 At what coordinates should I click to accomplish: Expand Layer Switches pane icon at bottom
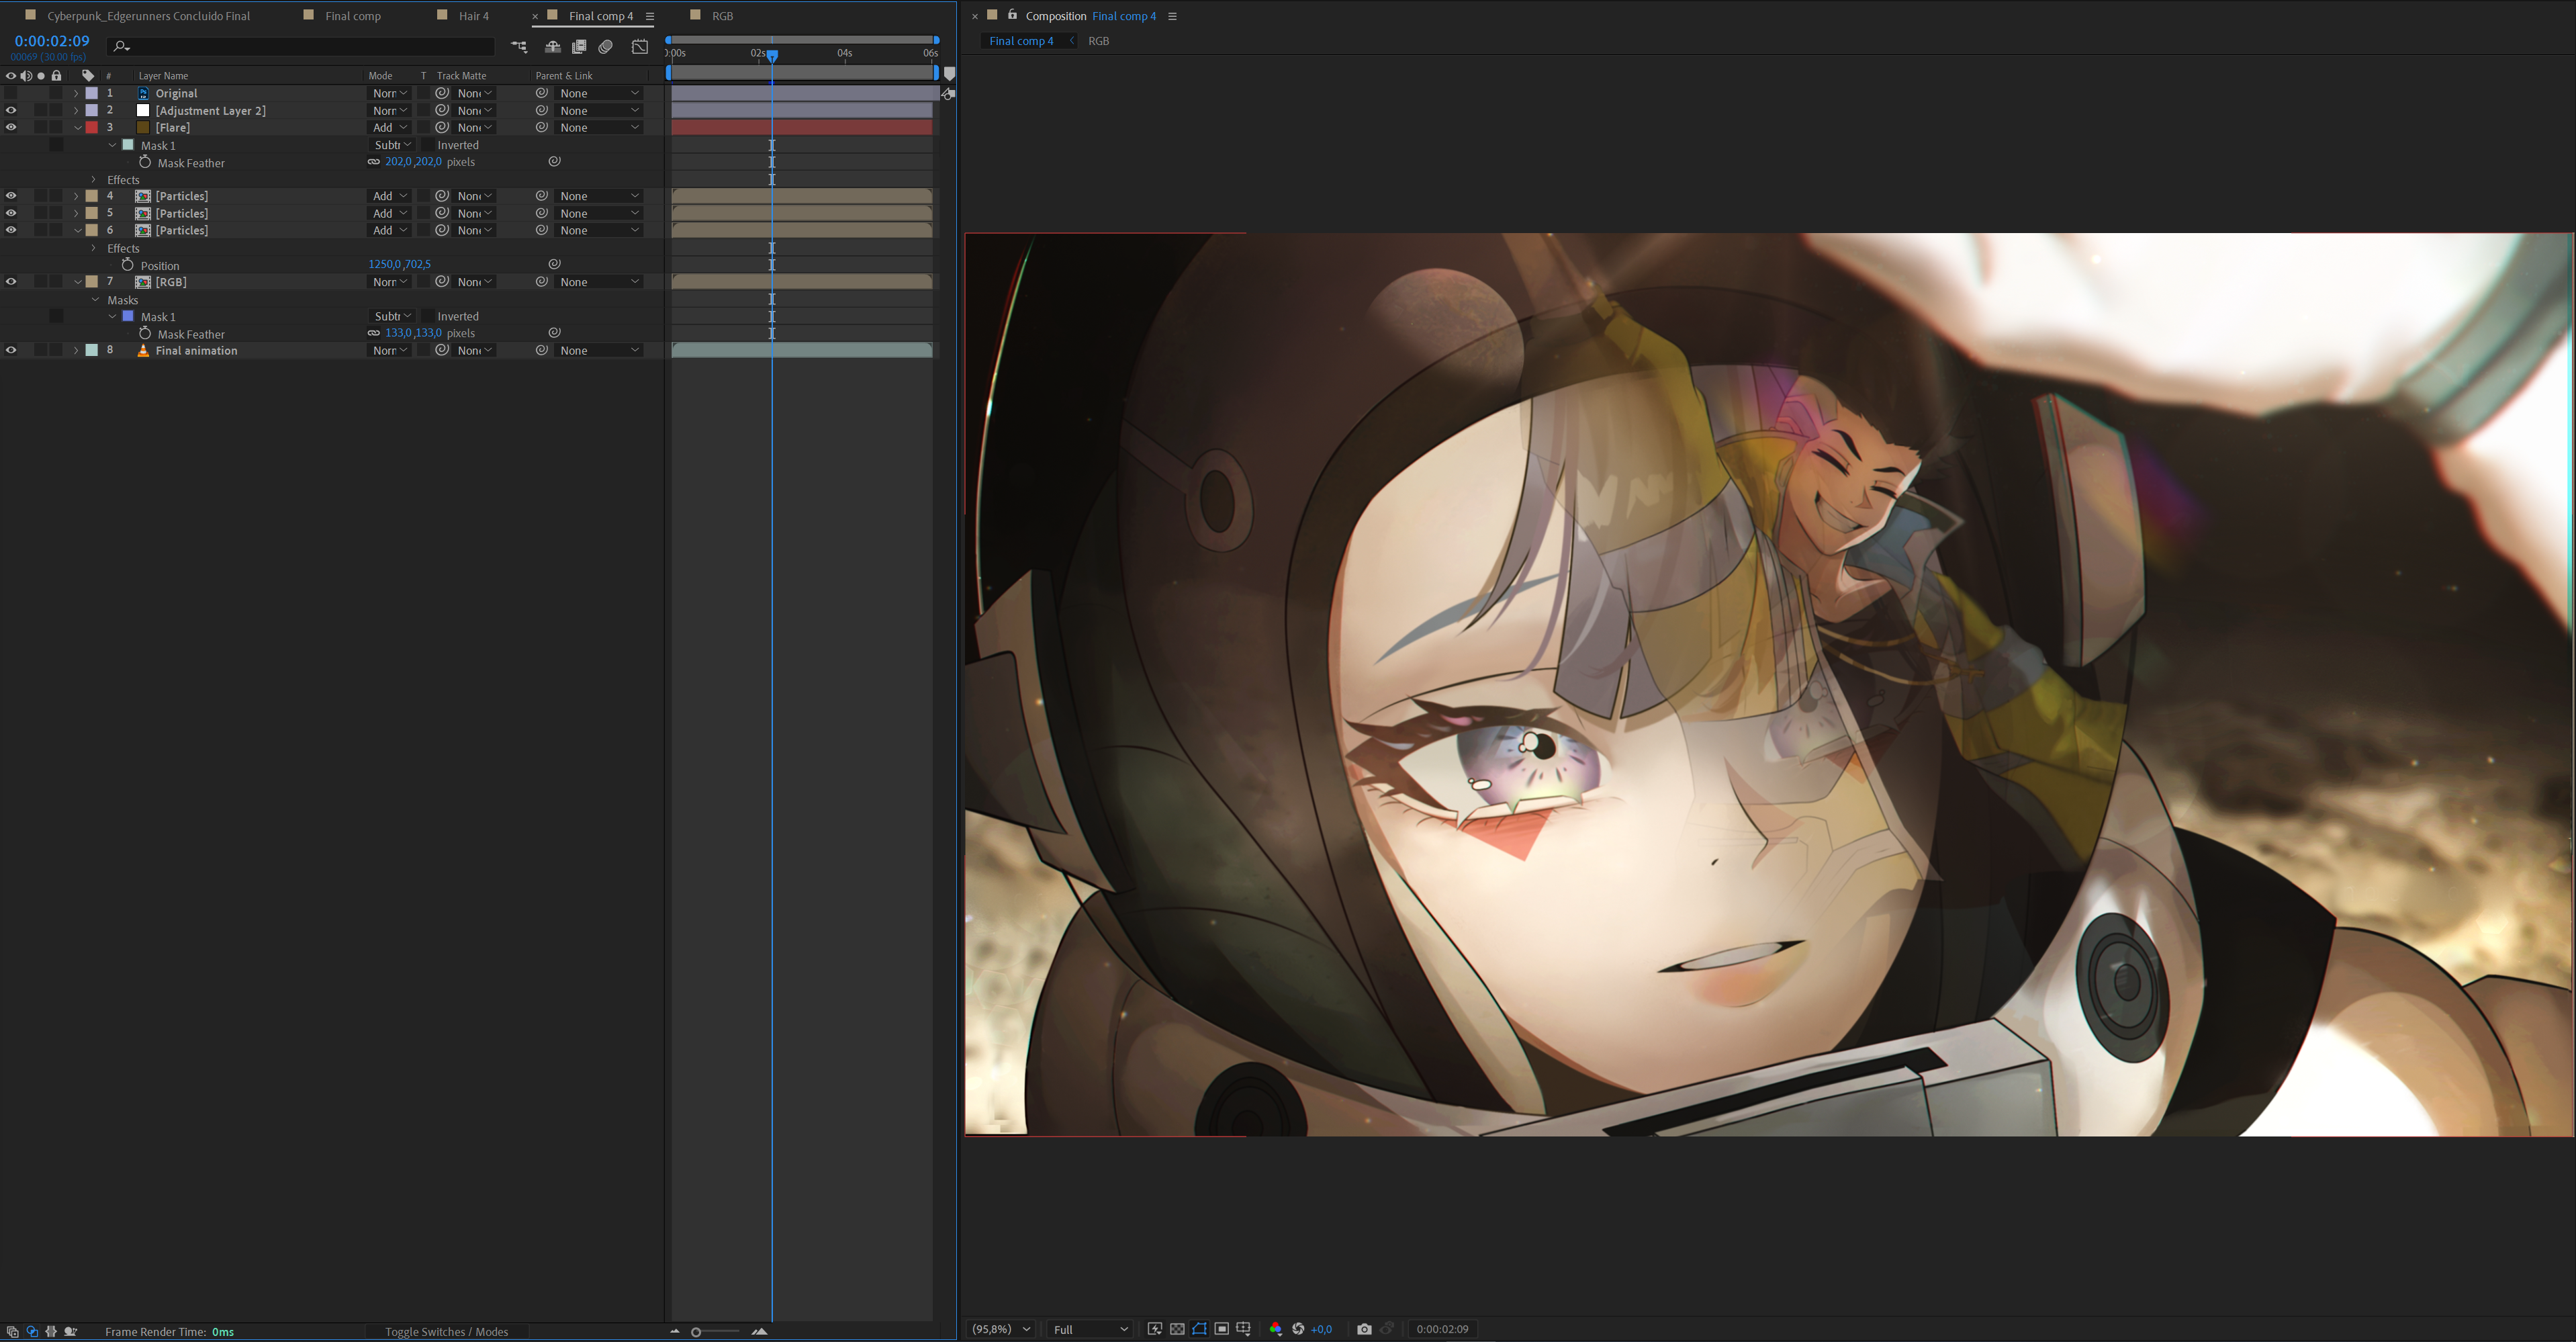coord(12,1332)
